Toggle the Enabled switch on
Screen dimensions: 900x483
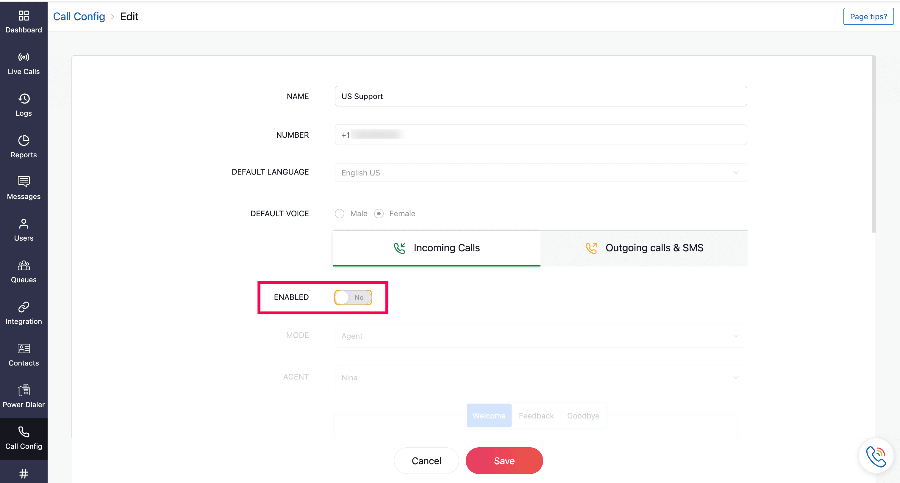[353, 297]
